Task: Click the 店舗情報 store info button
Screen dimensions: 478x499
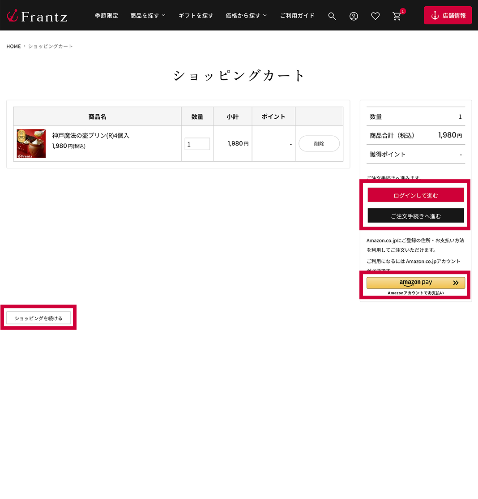Action: tap(448, 15)
